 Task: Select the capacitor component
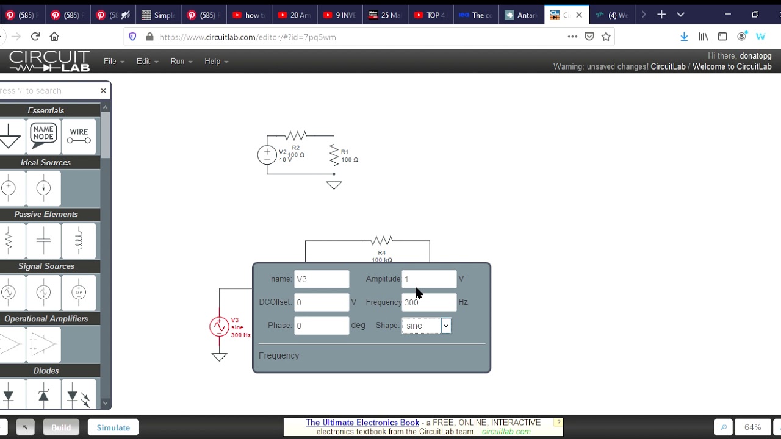click(43, 240)
